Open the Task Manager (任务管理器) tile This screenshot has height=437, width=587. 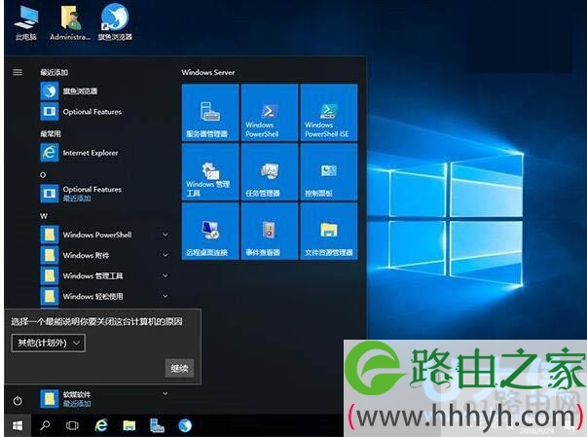click(270, 171)
